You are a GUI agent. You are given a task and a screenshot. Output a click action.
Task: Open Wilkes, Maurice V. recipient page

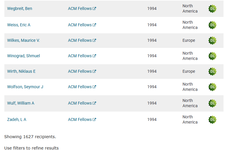(23, 40)
